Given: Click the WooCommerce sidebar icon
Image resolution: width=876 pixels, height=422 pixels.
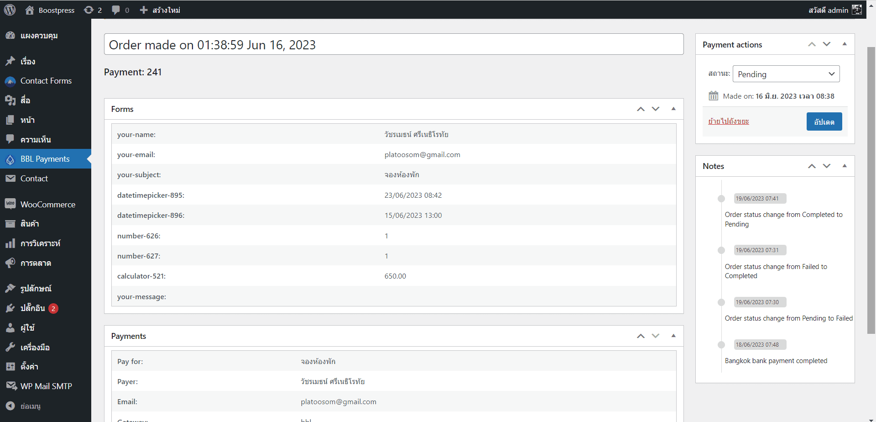Looking at the screenshot, I should 10,204.
